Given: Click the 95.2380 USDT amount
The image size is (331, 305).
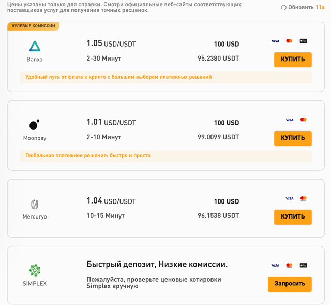Looking at the screenshot, I should [x=218, y=59].
